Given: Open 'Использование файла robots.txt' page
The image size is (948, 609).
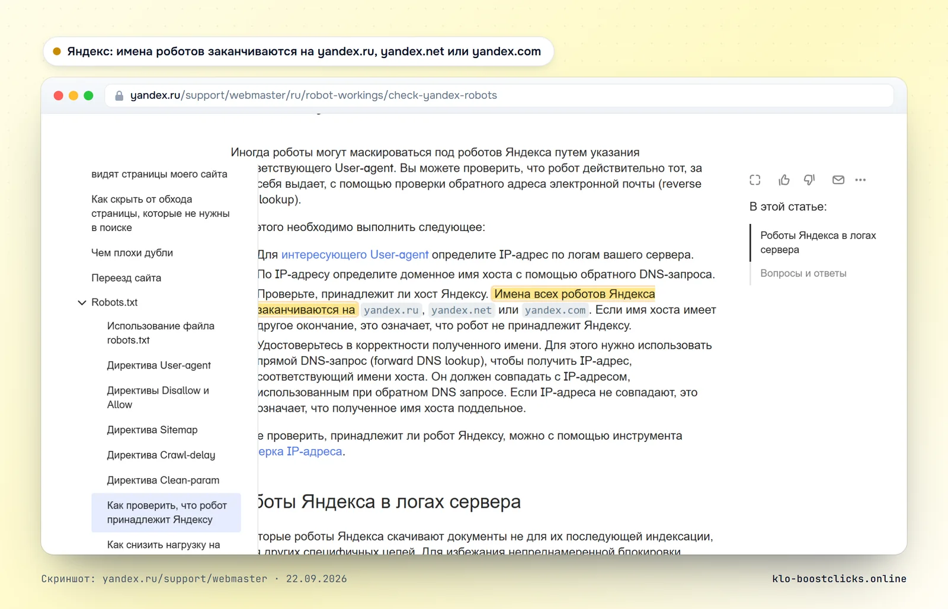Looking at the screenshot, I should pos(161,333).
